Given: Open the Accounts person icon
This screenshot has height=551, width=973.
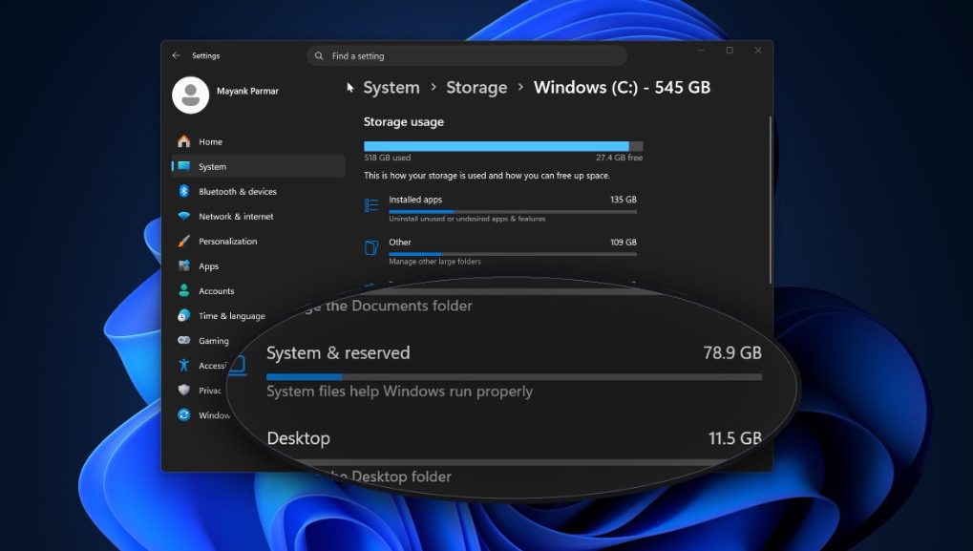Looking at the screenshot, I should (x=183, y=290).
